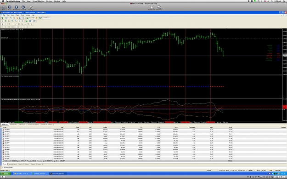Select the M30 timeframe
This screenshot has height=179, width=287.
pos(12,27)
